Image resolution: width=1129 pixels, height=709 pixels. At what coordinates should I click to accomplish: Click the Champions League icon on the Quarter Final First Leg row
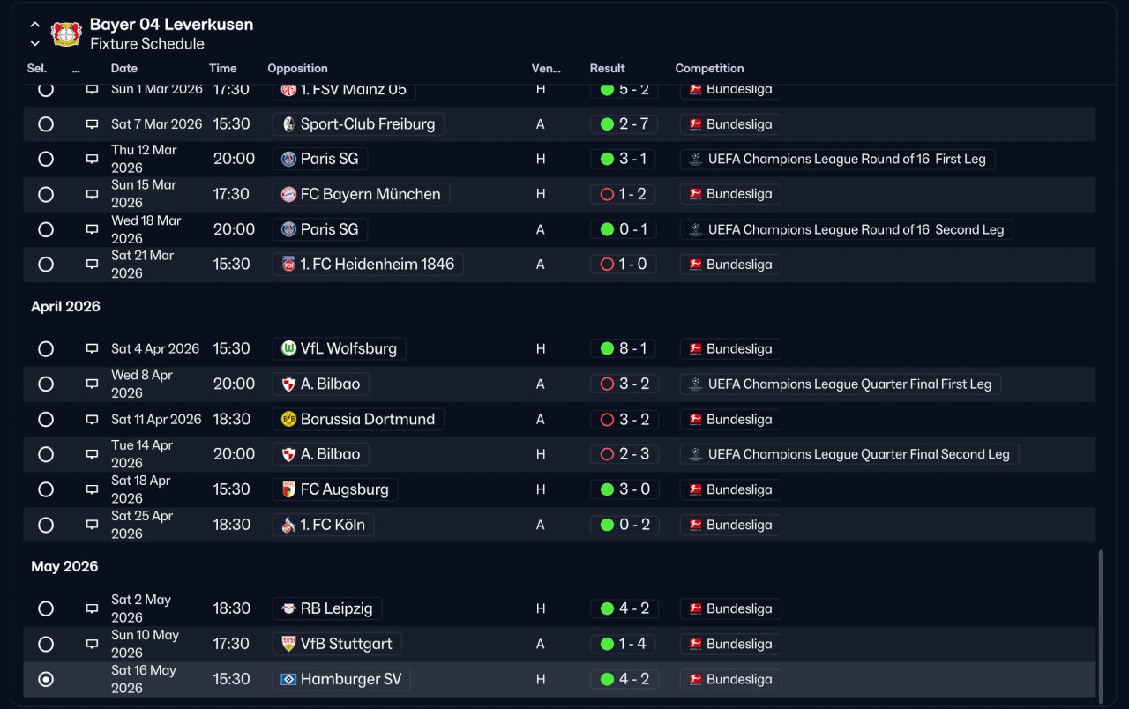point(695,384)
